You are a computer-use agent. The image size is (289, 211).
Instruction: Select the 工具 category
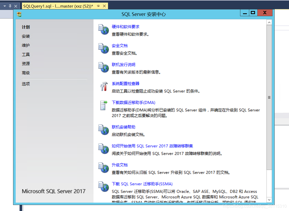[26, 55]
